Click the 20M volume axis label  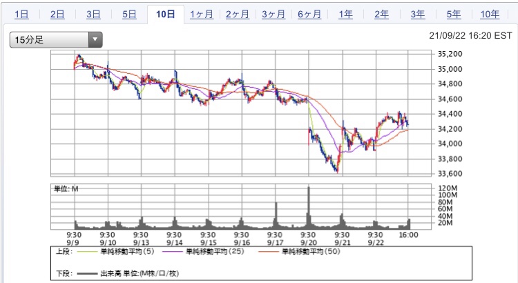click(x=445, y=223)
